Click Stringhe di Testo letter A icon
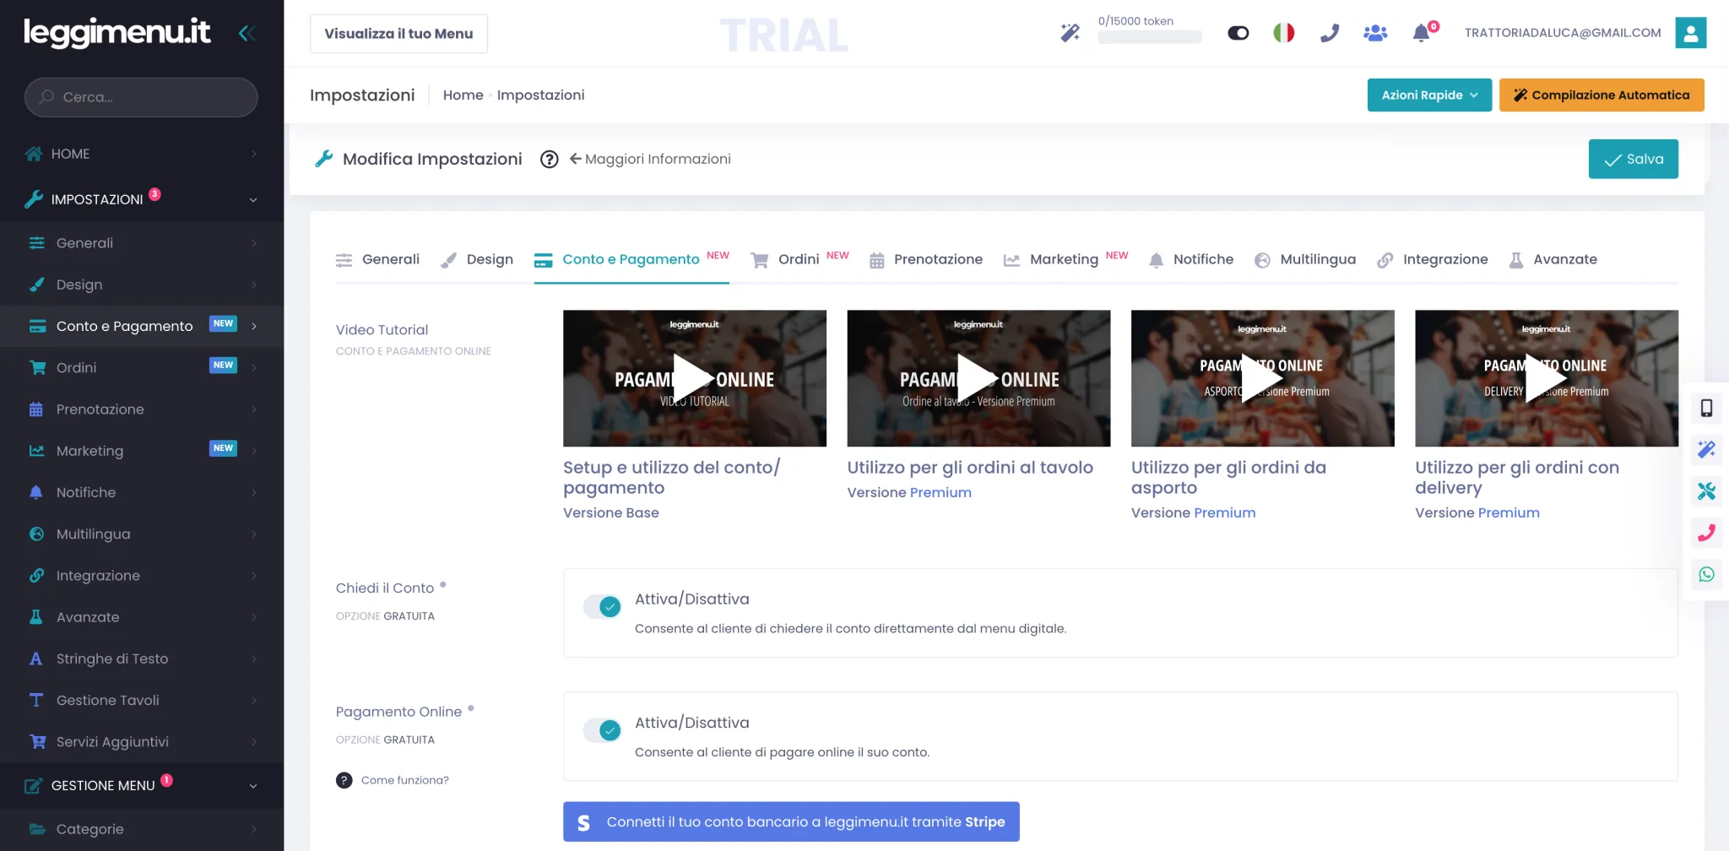Image resolution: width=1729 pixels, height=851 pixels. tap(36, 659)
